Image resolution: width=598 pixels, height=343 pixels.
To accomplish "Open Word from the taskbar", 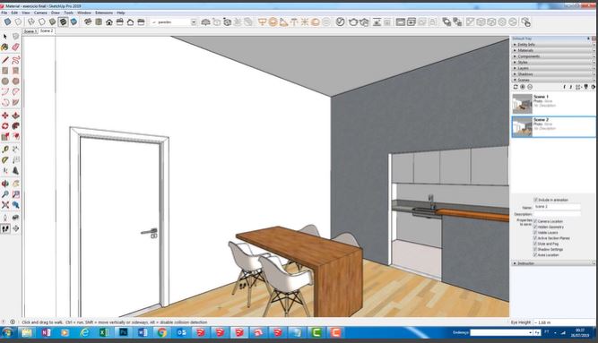I will pos(143,333).
